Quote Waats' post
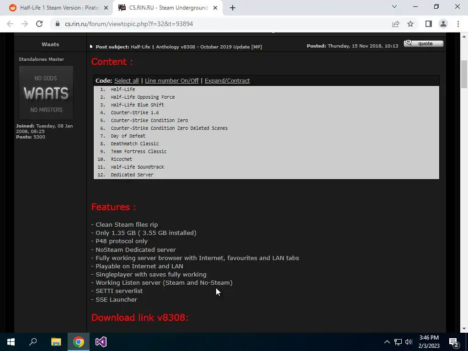This screenshot has width=468, height=351. pyautogui.click(x=424, y=43)
